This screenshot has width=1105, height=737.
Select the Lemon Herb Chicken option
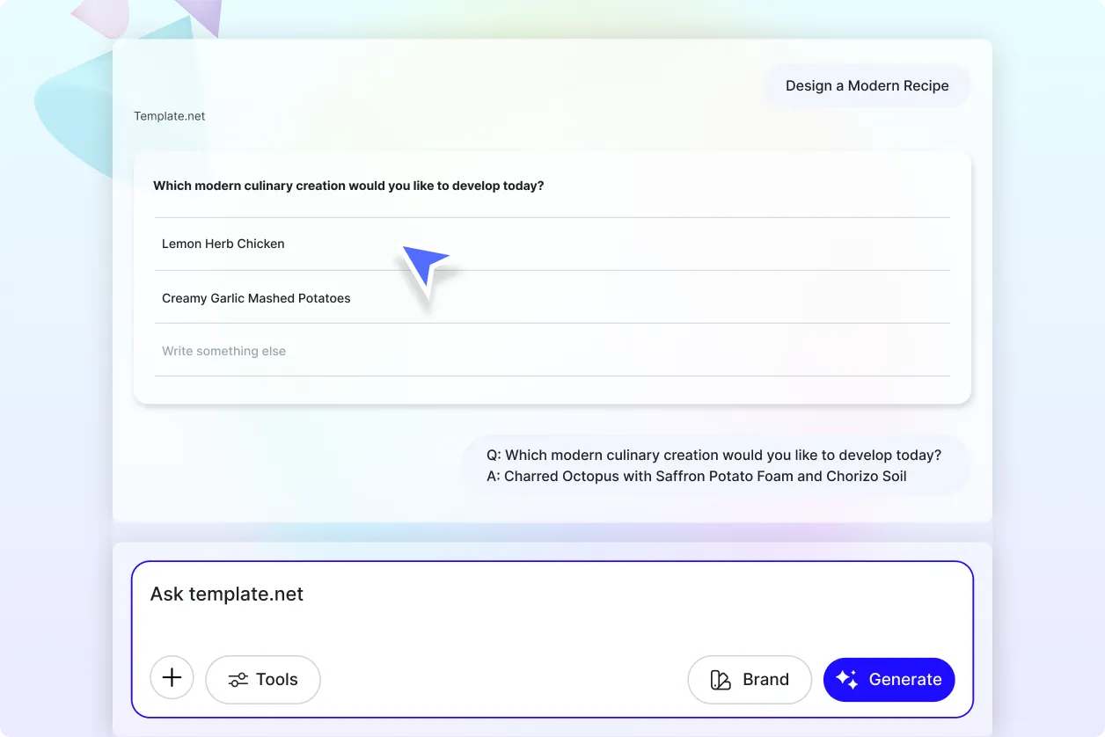552,244
